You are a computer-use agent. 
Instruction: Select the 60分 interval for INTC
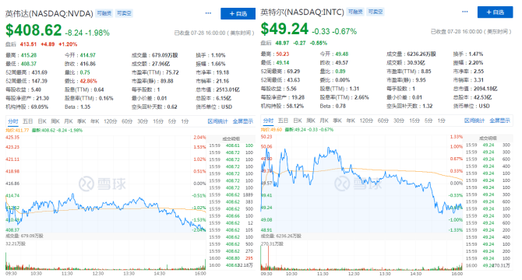(383, 121)
